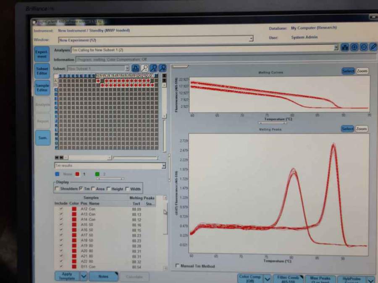Open the Subset Editor module
The height and width of the screenshot is (283, 378).
[42, 71]
